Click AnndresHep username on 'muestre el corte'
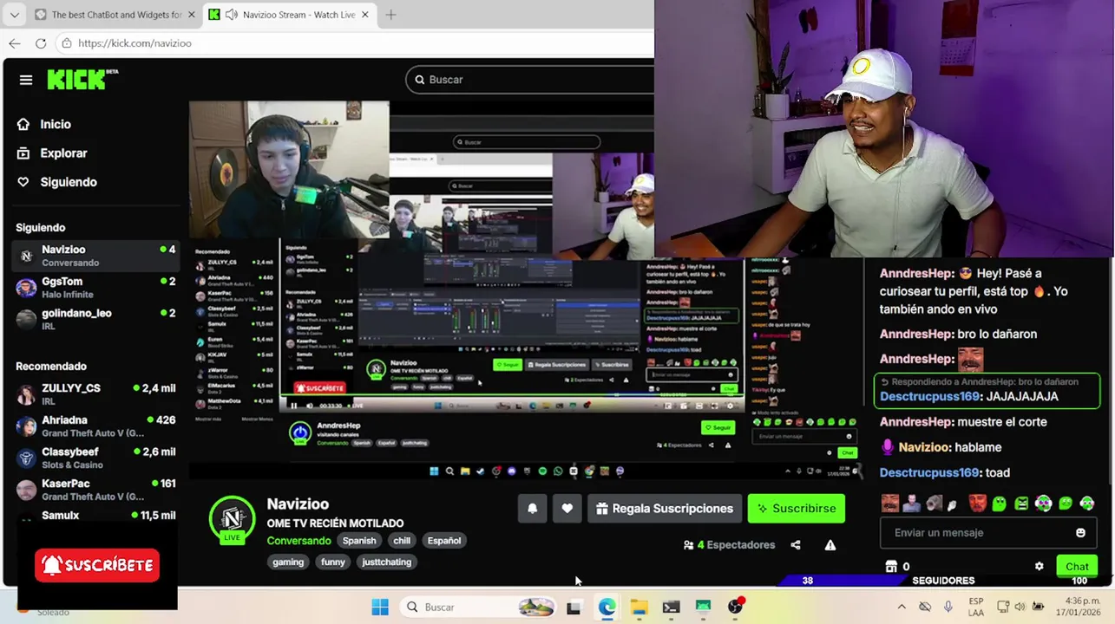 (916, 422)
